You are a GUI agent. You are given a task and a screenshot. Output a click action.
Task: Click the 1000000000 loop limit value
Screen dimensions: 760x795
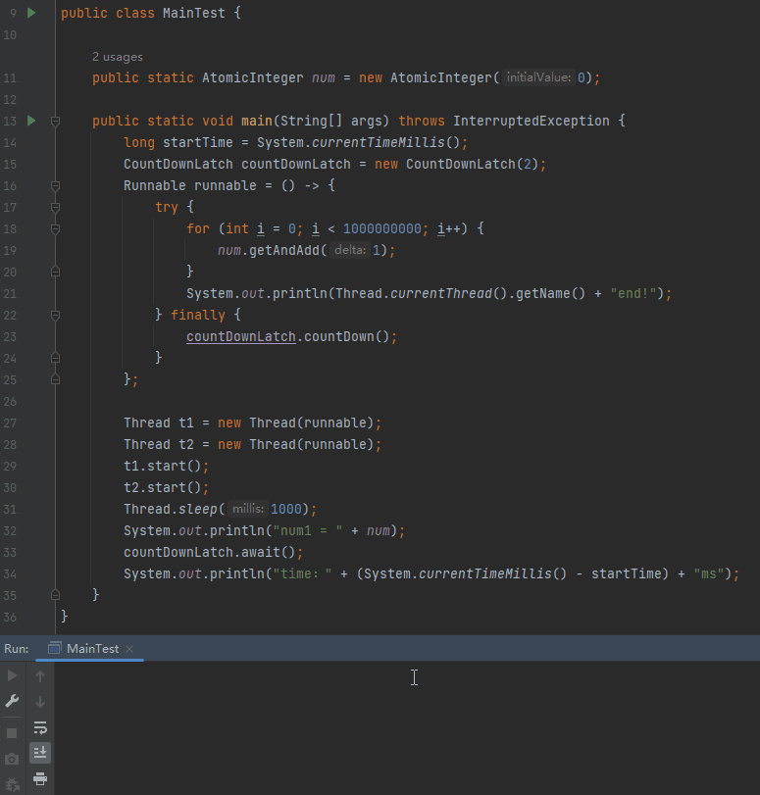point(382,228)
